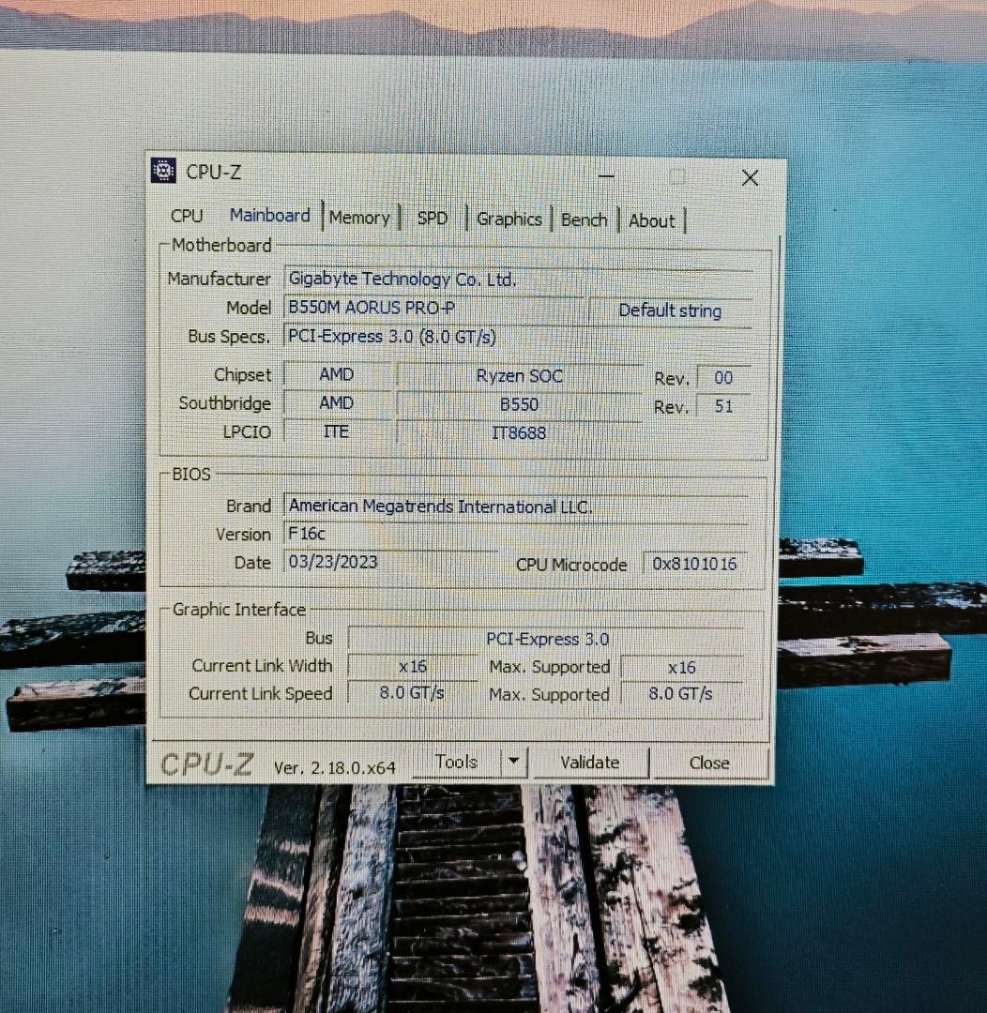Click the Default string field
The width and height of the screenshot is (987, 1013).
[670, 310]
